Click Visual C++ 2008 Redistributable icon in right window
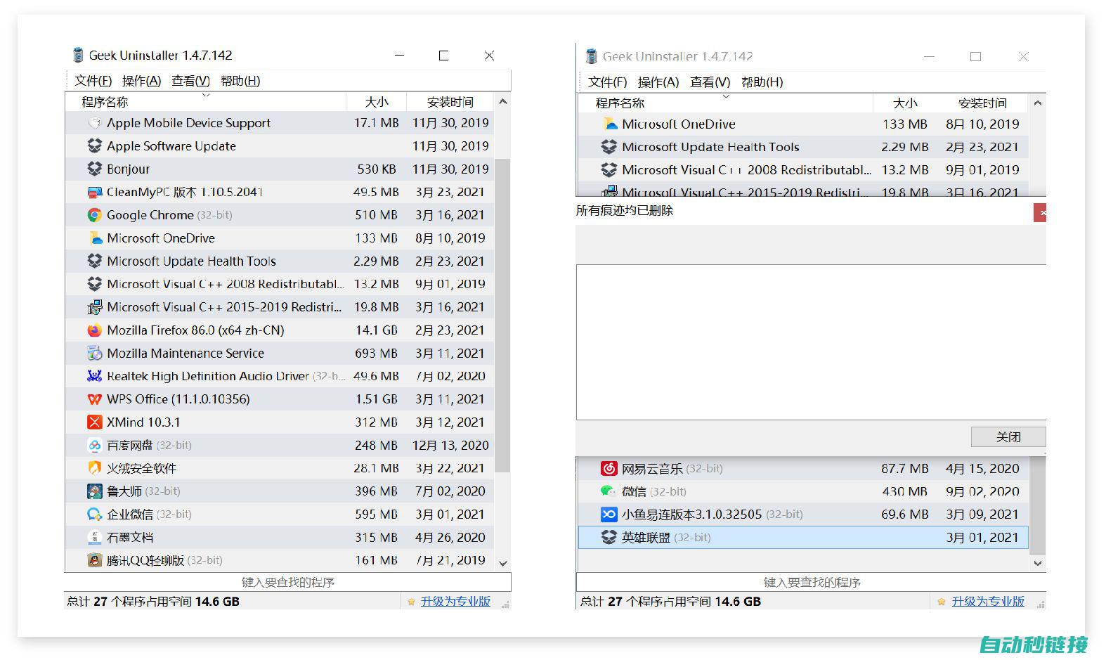 point(609,170)
